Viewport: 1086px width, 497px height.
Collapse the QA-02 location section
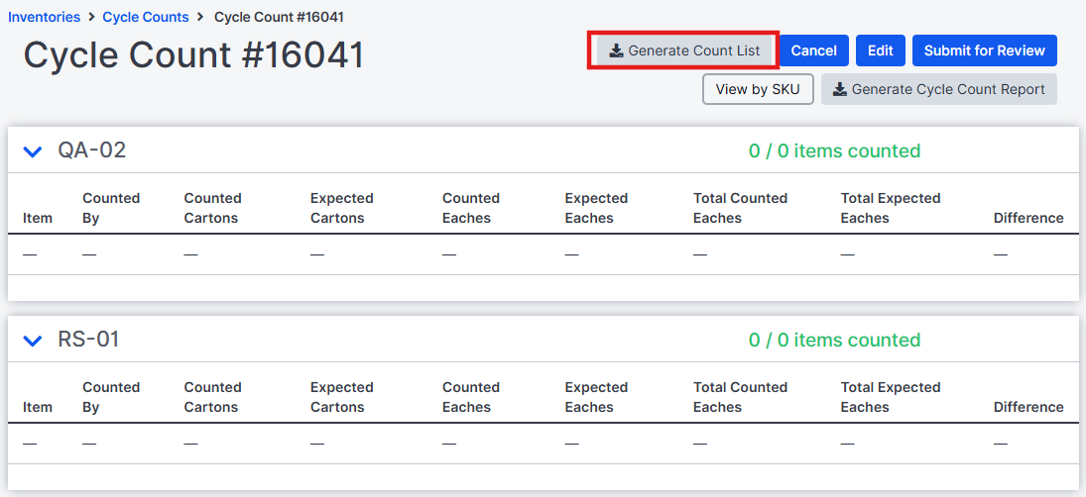[33, 151]
